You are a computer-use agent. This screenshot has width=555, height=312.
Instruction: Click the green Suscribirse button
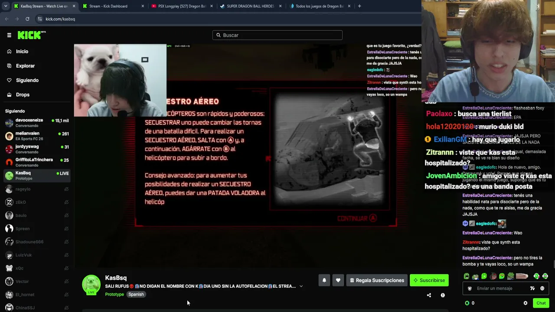(429, 280)
